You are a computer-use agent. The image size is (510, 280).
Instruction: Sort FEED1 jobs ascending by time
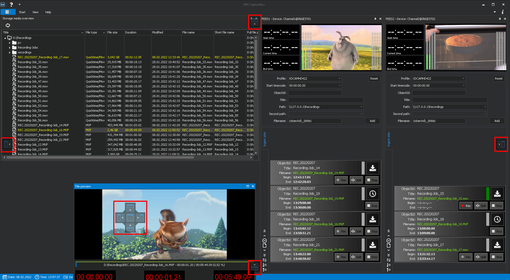(x=265, y=270)
